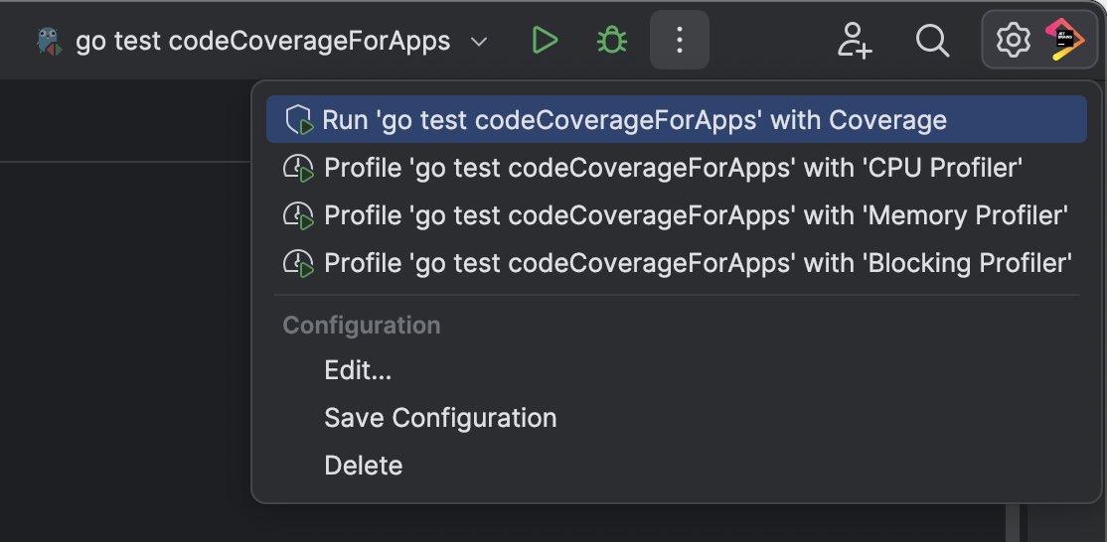Click the CPU Profiler clock icon
Image resolution: width=1107 pixels, height=542 pixels.
point(299,169)
